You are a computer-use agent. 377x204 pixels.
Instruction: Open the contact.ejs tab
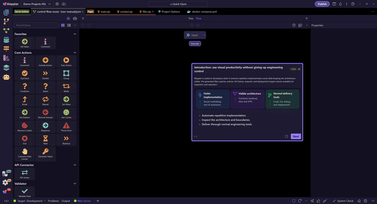coord(125,11)
